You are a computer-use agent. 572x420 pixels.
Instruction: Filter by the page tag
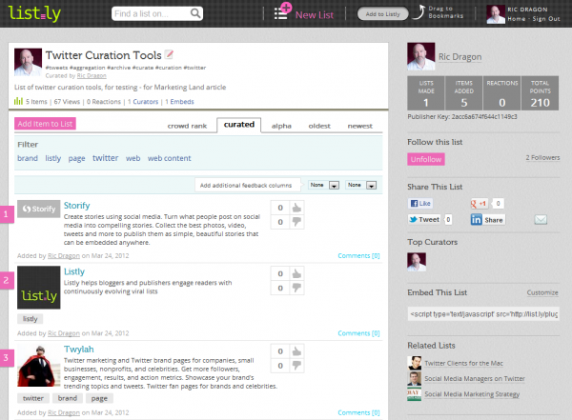point(76,158)
